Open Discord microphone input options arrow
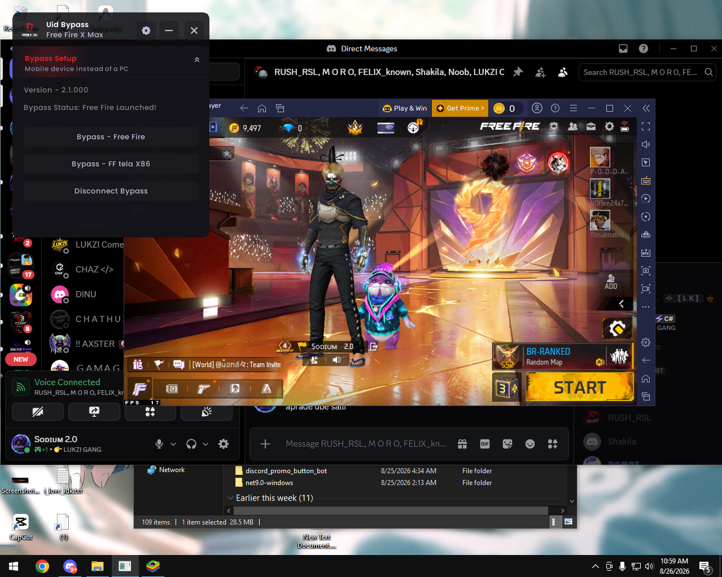The width and height of the screenshot is (722, 577). (x=173, y=444)
